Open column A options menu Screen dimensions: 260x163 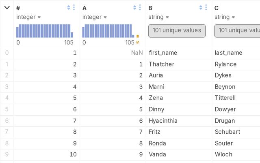(x=140, y=8)
